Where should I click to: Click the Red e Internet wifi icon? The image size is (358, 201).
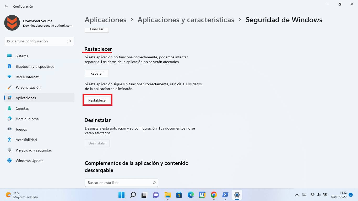(x=9, y=77)
